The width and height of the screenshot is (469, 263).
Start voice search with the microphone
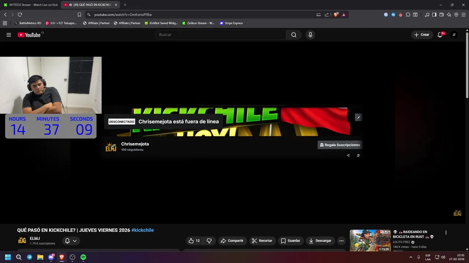coord(310,35)
